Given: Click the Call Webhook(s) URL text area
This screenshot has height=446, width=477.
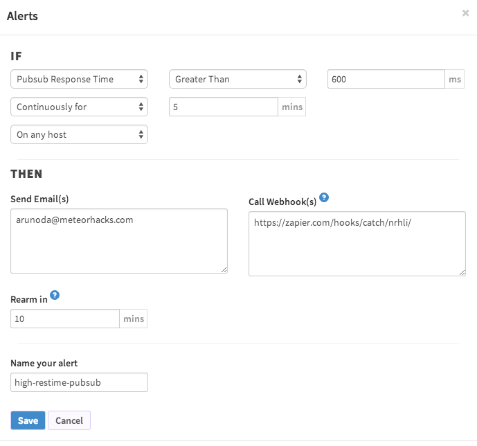Looking at the screenshot, I should click(x=357, y=244).
